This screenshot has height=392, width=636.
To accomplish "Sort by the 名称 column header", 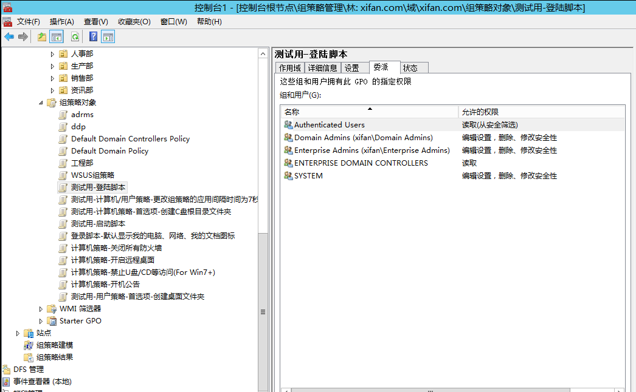I will click(x=369, y=112).
